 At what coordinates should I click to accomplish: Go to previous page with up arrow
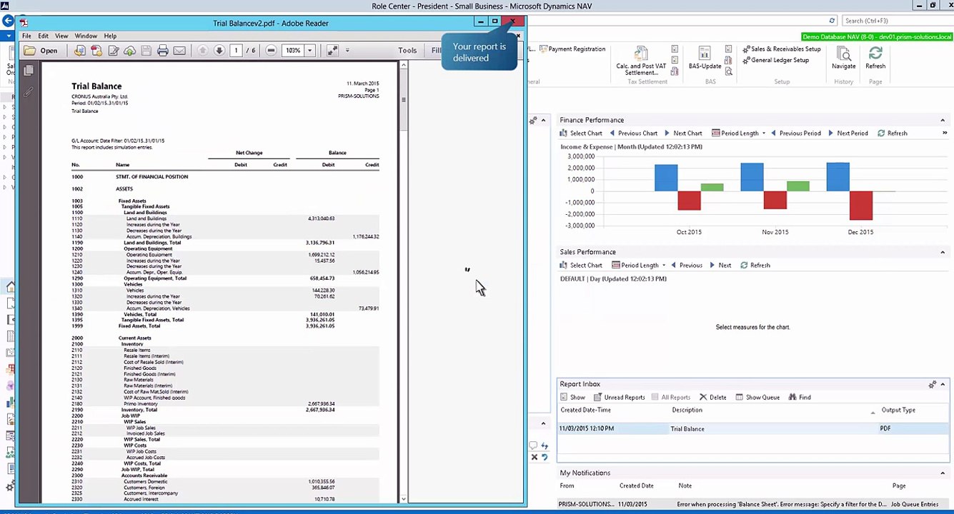[203, 51]
